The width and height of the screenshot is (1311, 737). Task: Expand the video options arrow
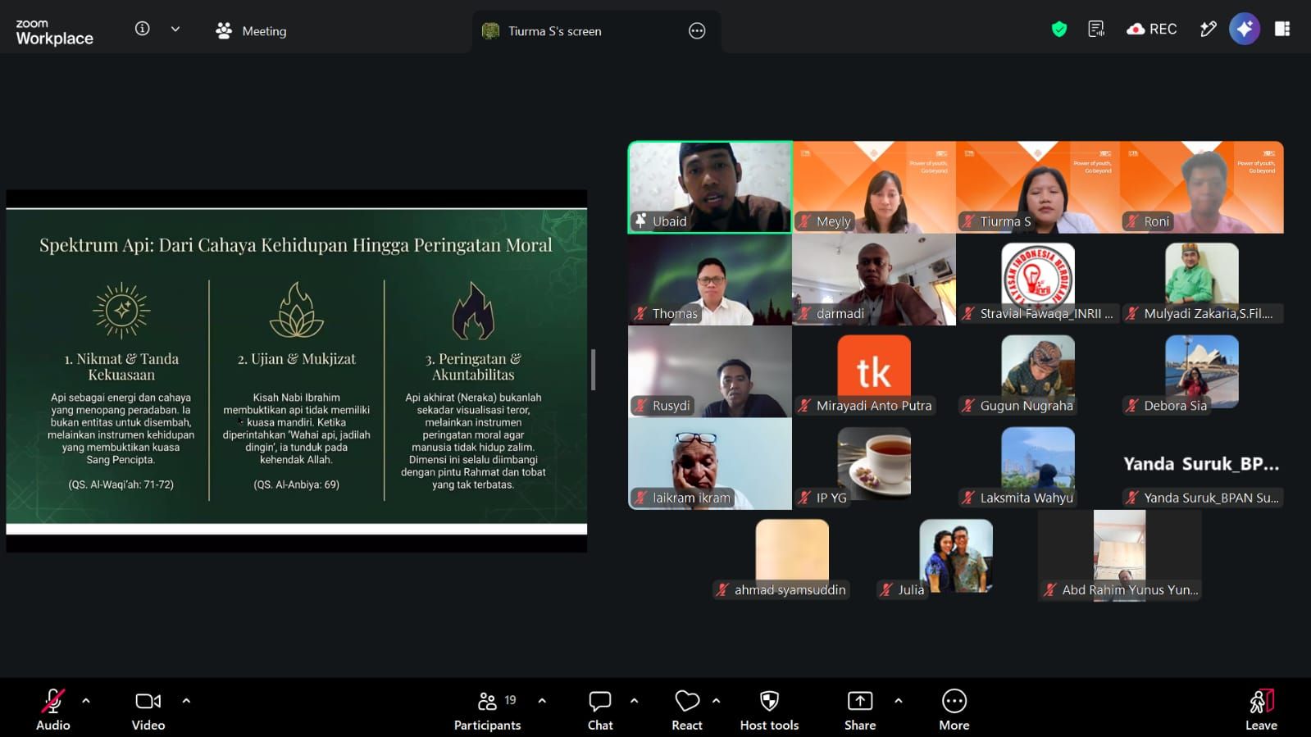tap(186, 701)
